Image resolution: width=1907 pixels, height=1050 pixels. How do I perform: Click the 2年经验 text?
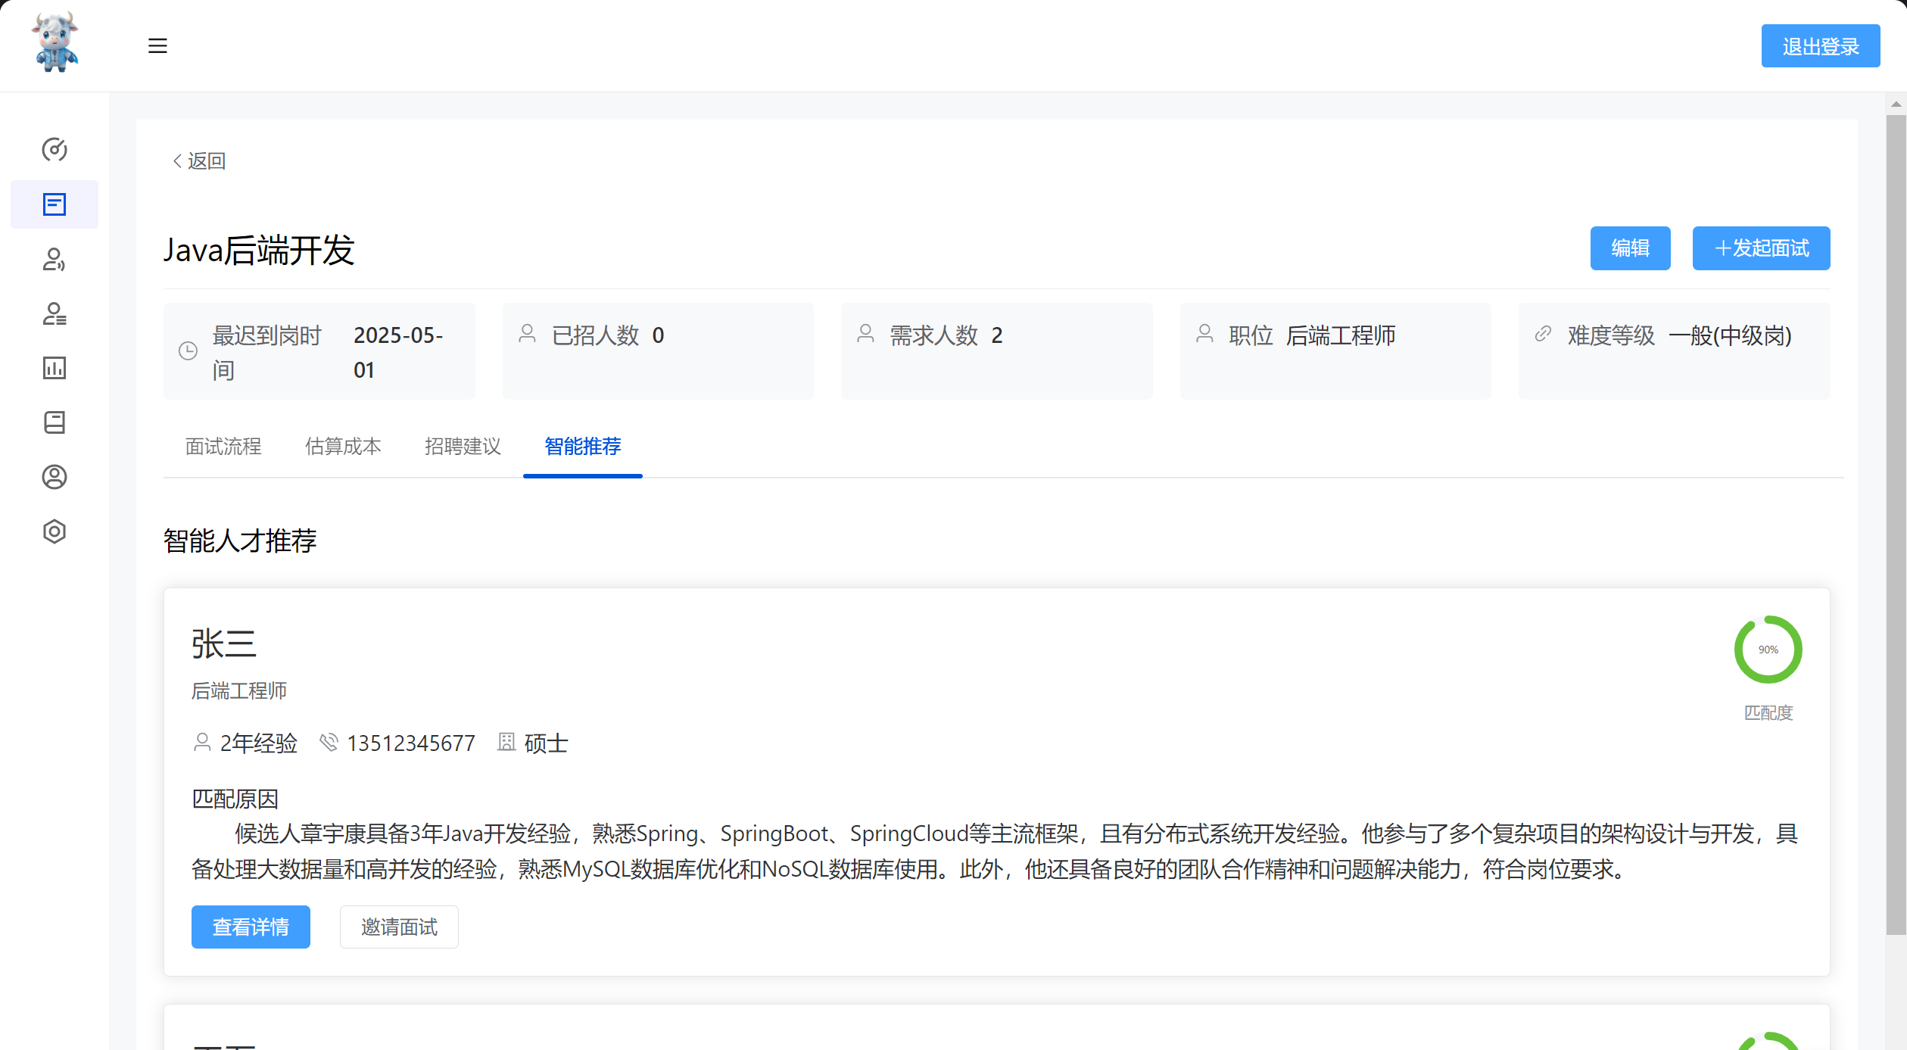[259, 743]
